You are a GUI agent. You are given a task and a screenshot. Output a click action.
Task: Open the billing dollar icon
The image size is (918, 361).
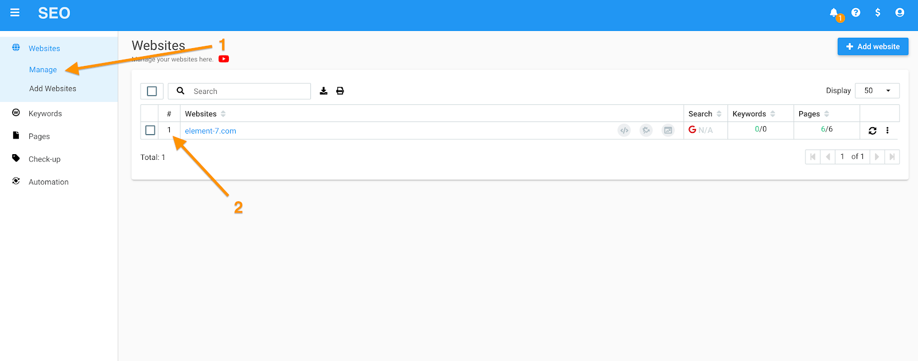point(878,13)
